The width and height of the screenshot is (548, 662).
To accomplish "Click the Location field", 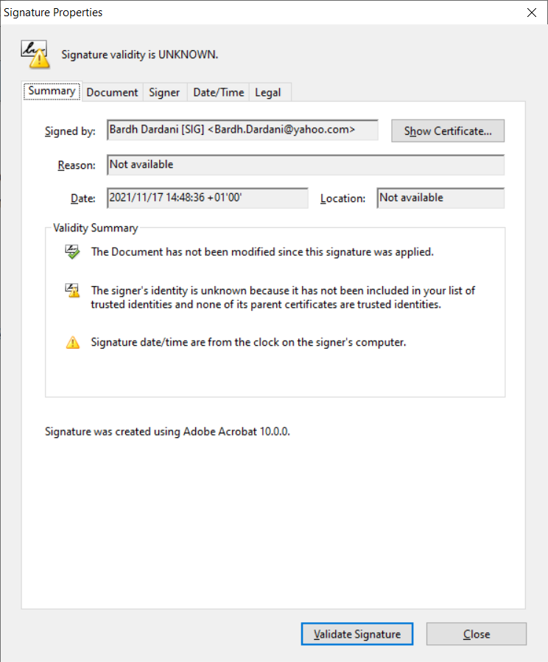I will (x=440, y=198).
